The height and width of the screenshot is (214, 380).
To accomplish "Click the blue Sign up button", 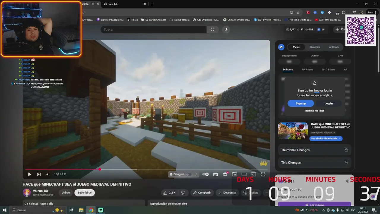I will coord(301,103).
